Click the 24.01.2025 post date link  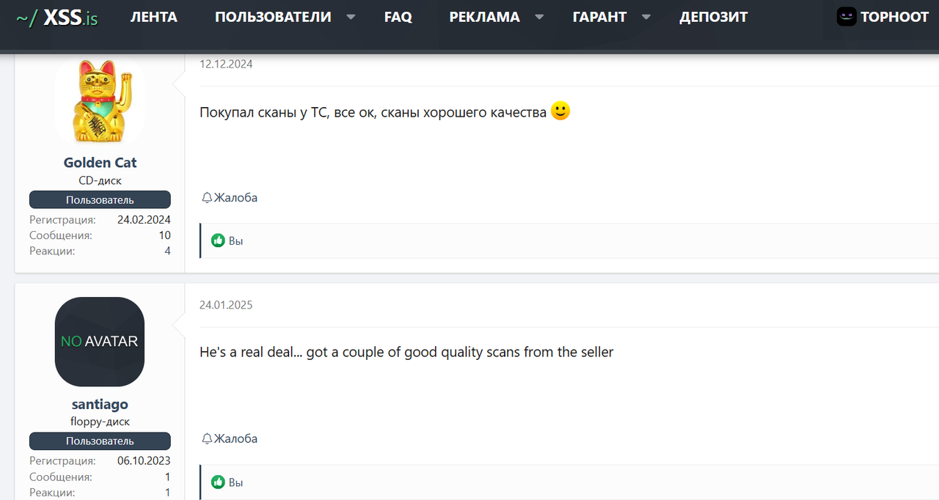click(226, 305)
